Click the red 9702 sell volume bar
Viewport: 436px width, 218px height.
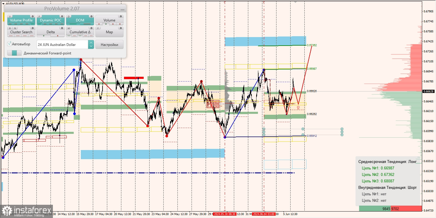point(406,209)
